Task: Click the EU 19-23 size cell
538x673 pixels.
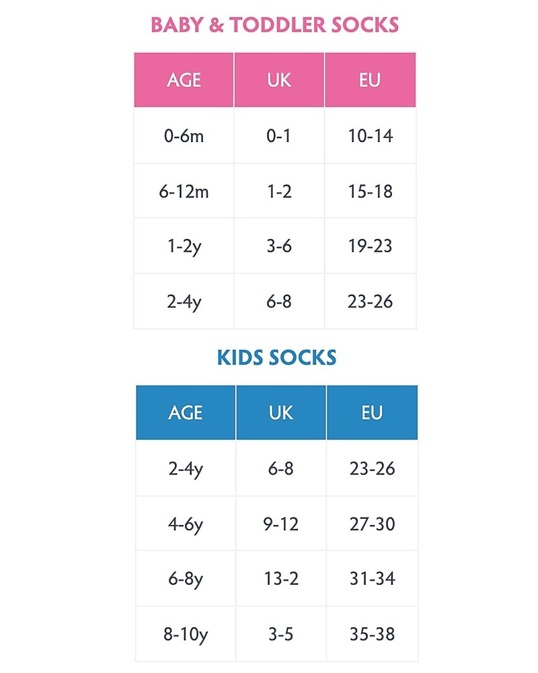Action: coord(371,246)
